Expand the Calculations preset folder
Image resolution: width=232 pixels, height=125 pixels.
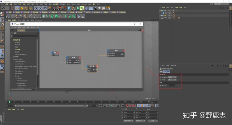point(19,71)
